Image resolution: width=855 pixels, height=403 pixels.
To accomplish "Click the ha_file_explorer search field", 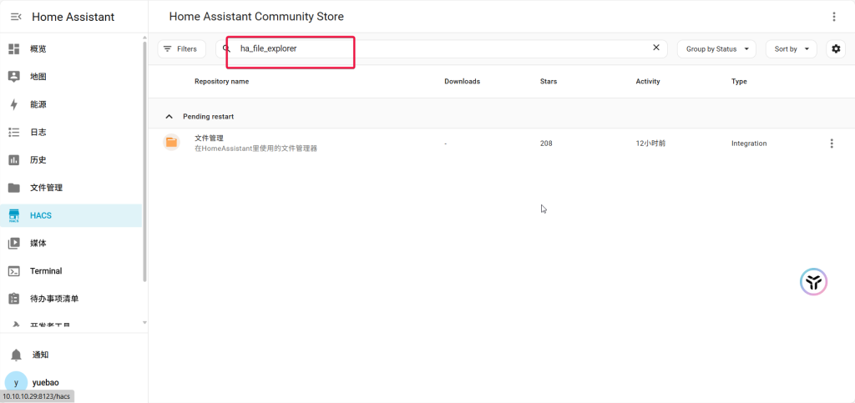I will click(x=442, y=48).
